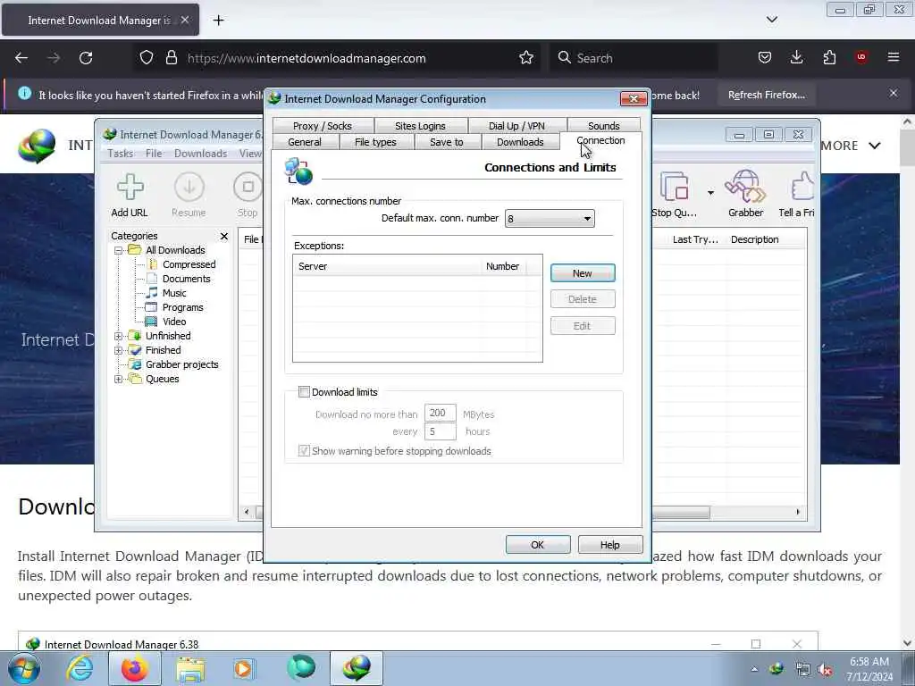Screen dimensions: 915x686
Task: Click the Last Try column header
Action: point(695,239)
